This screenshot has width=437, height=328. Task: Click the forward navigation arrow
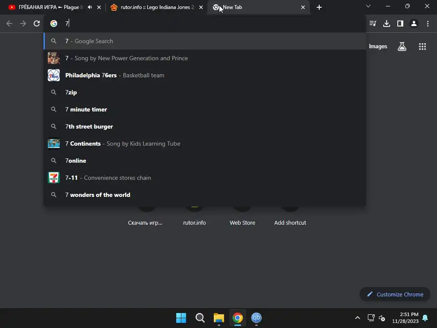click(x=23, y=24)
